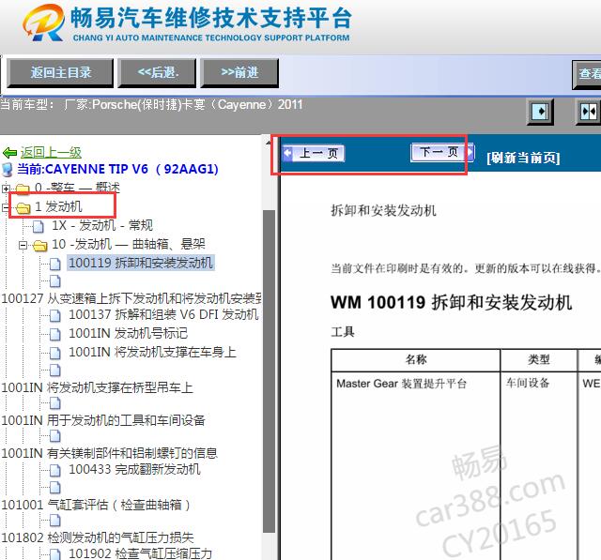The height and width of the screenshot is (560, 601).
Task: Click page icon beside 100433 完成翻新发动机
Action: coord(55,471)
